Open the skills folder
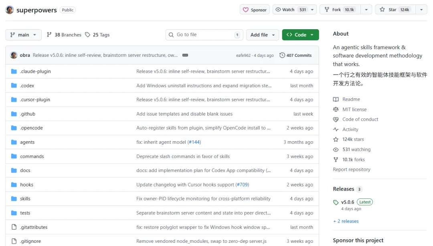 25,199
